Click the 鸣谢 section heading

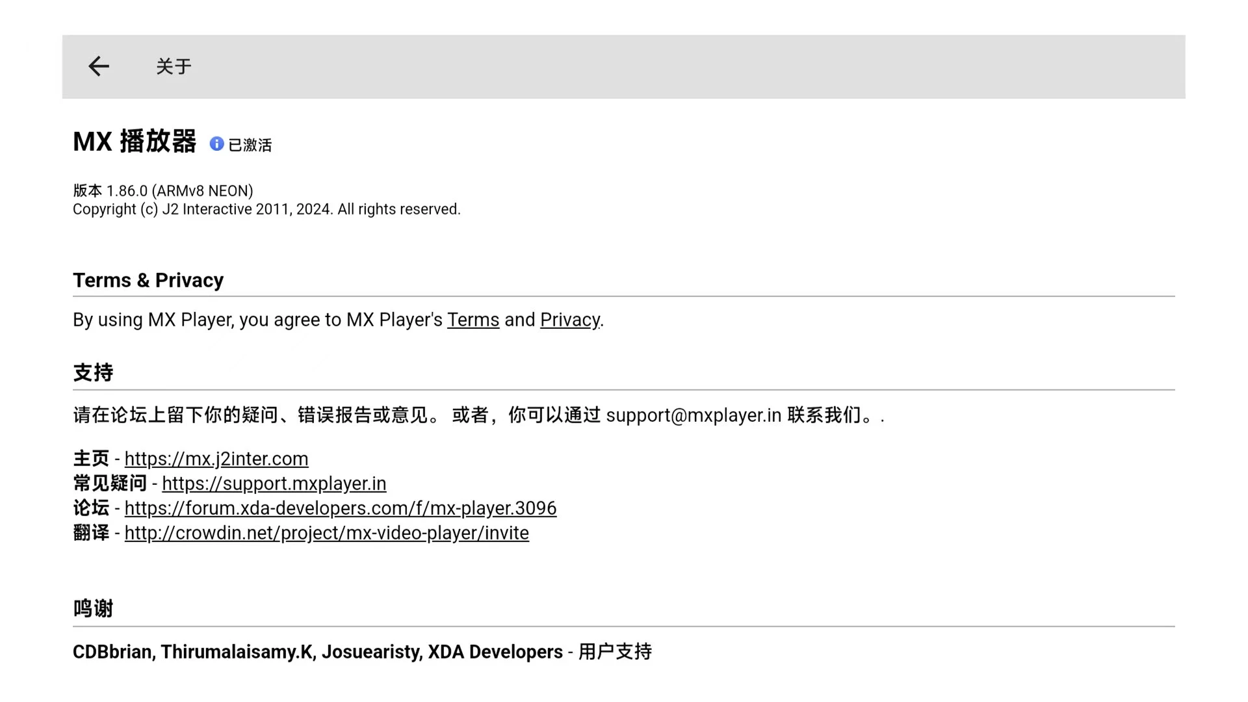click(93, 609)
